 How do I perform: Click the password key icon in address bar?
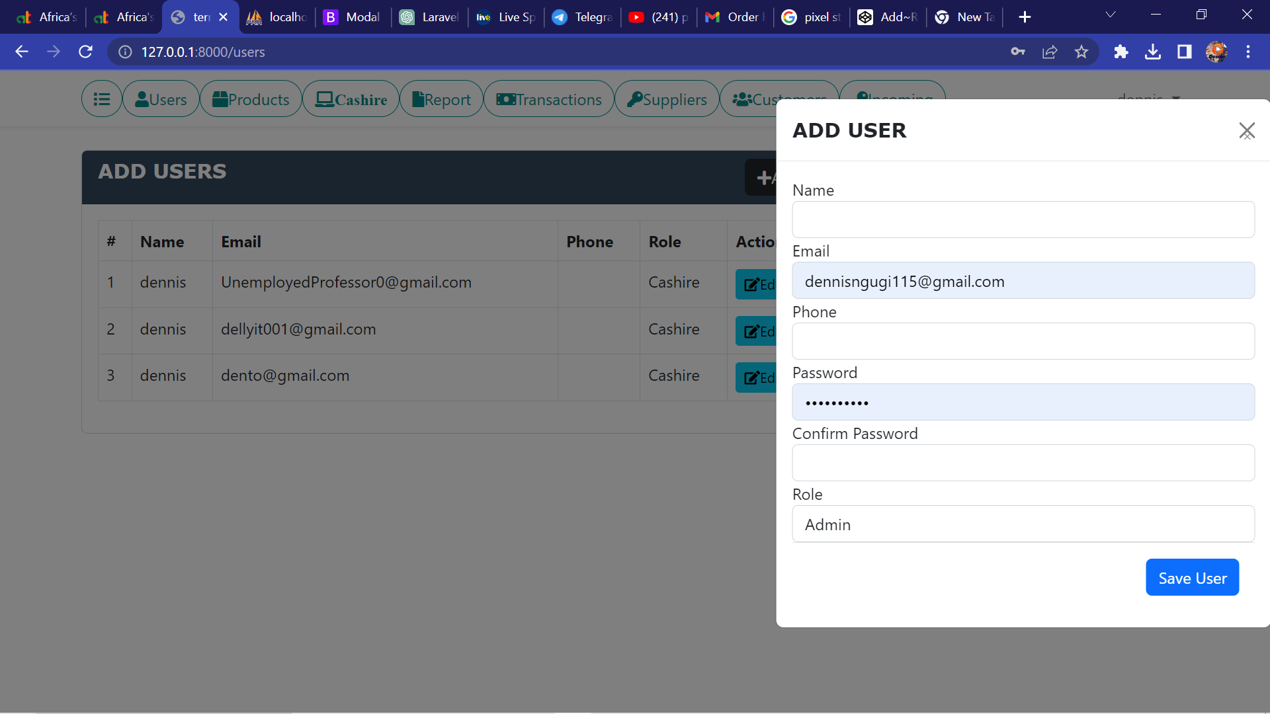pos(1018,52)
